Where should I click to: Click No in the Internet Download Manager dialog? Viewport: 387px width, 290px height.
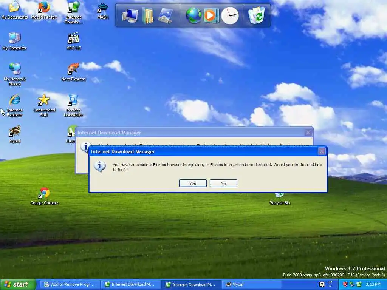223,184
